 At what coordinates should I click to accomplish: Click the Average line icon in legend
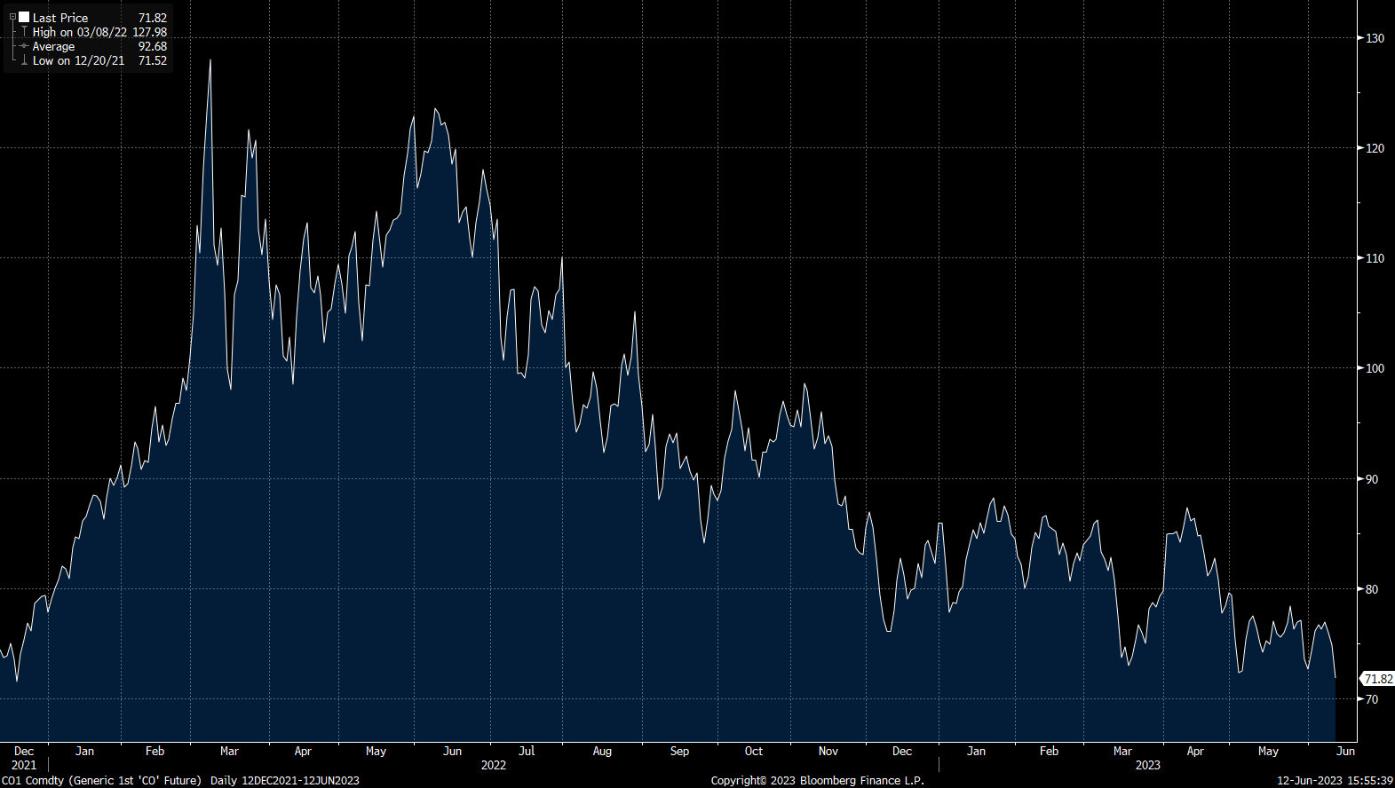click(x=24, y=46)
